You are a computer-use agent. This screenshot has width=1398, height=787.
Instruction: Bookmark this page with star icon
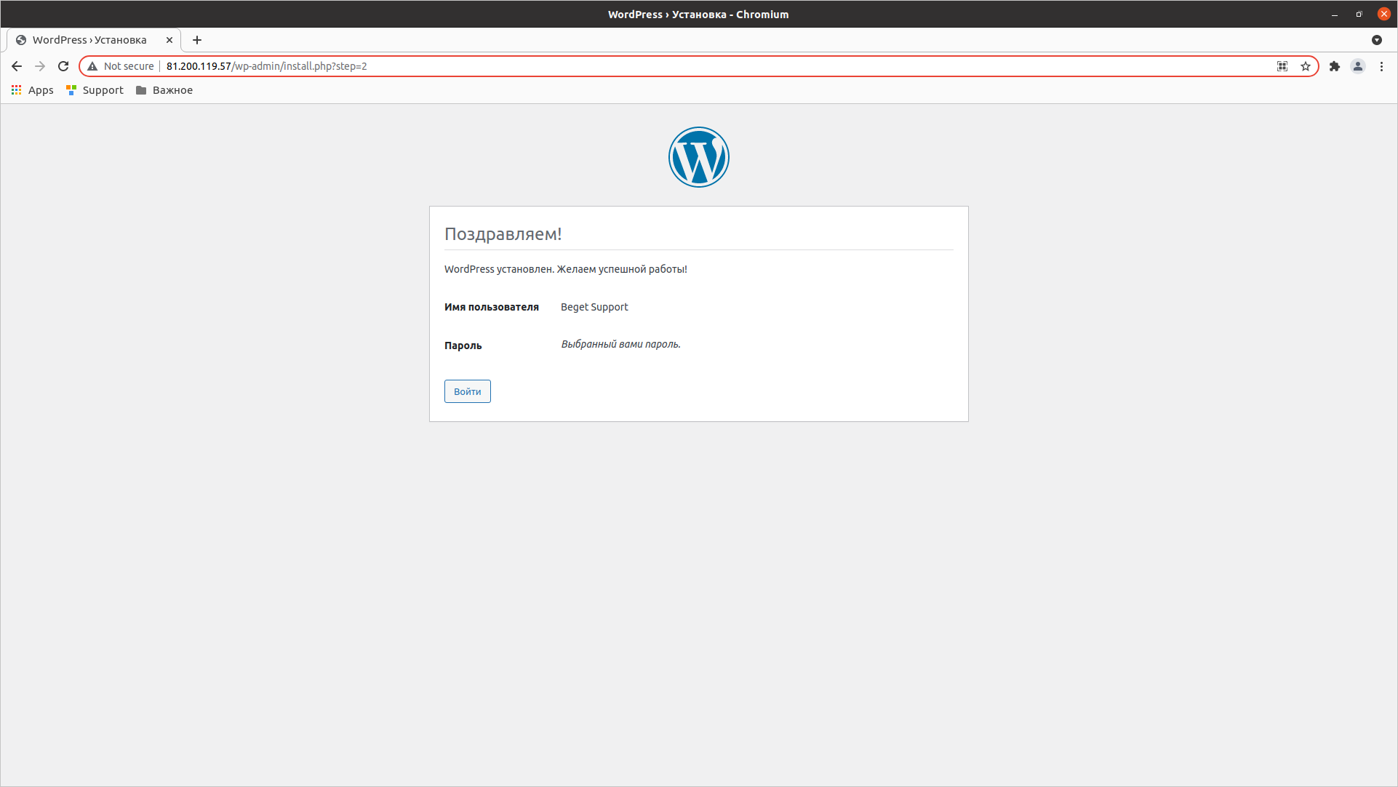tap(1306, 66)
